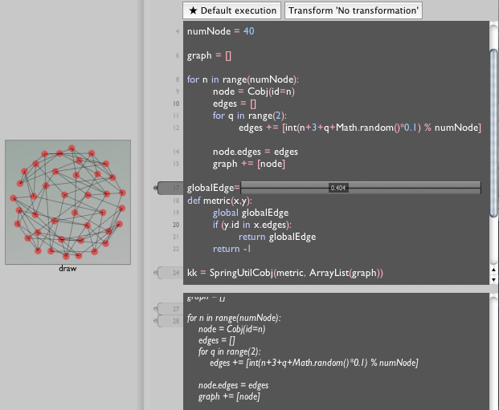
Task: Select the draw graph thumbnail
Action: [x=67, y=202]
